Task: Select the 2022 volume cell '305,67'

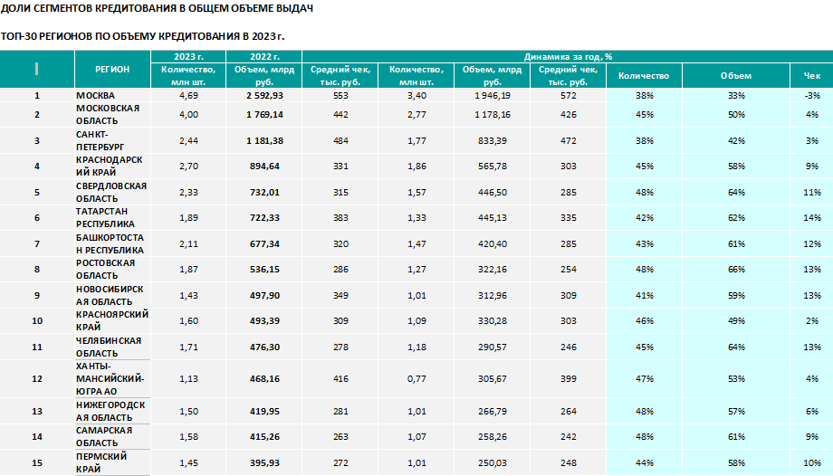Action: click(x=493, y=379)
